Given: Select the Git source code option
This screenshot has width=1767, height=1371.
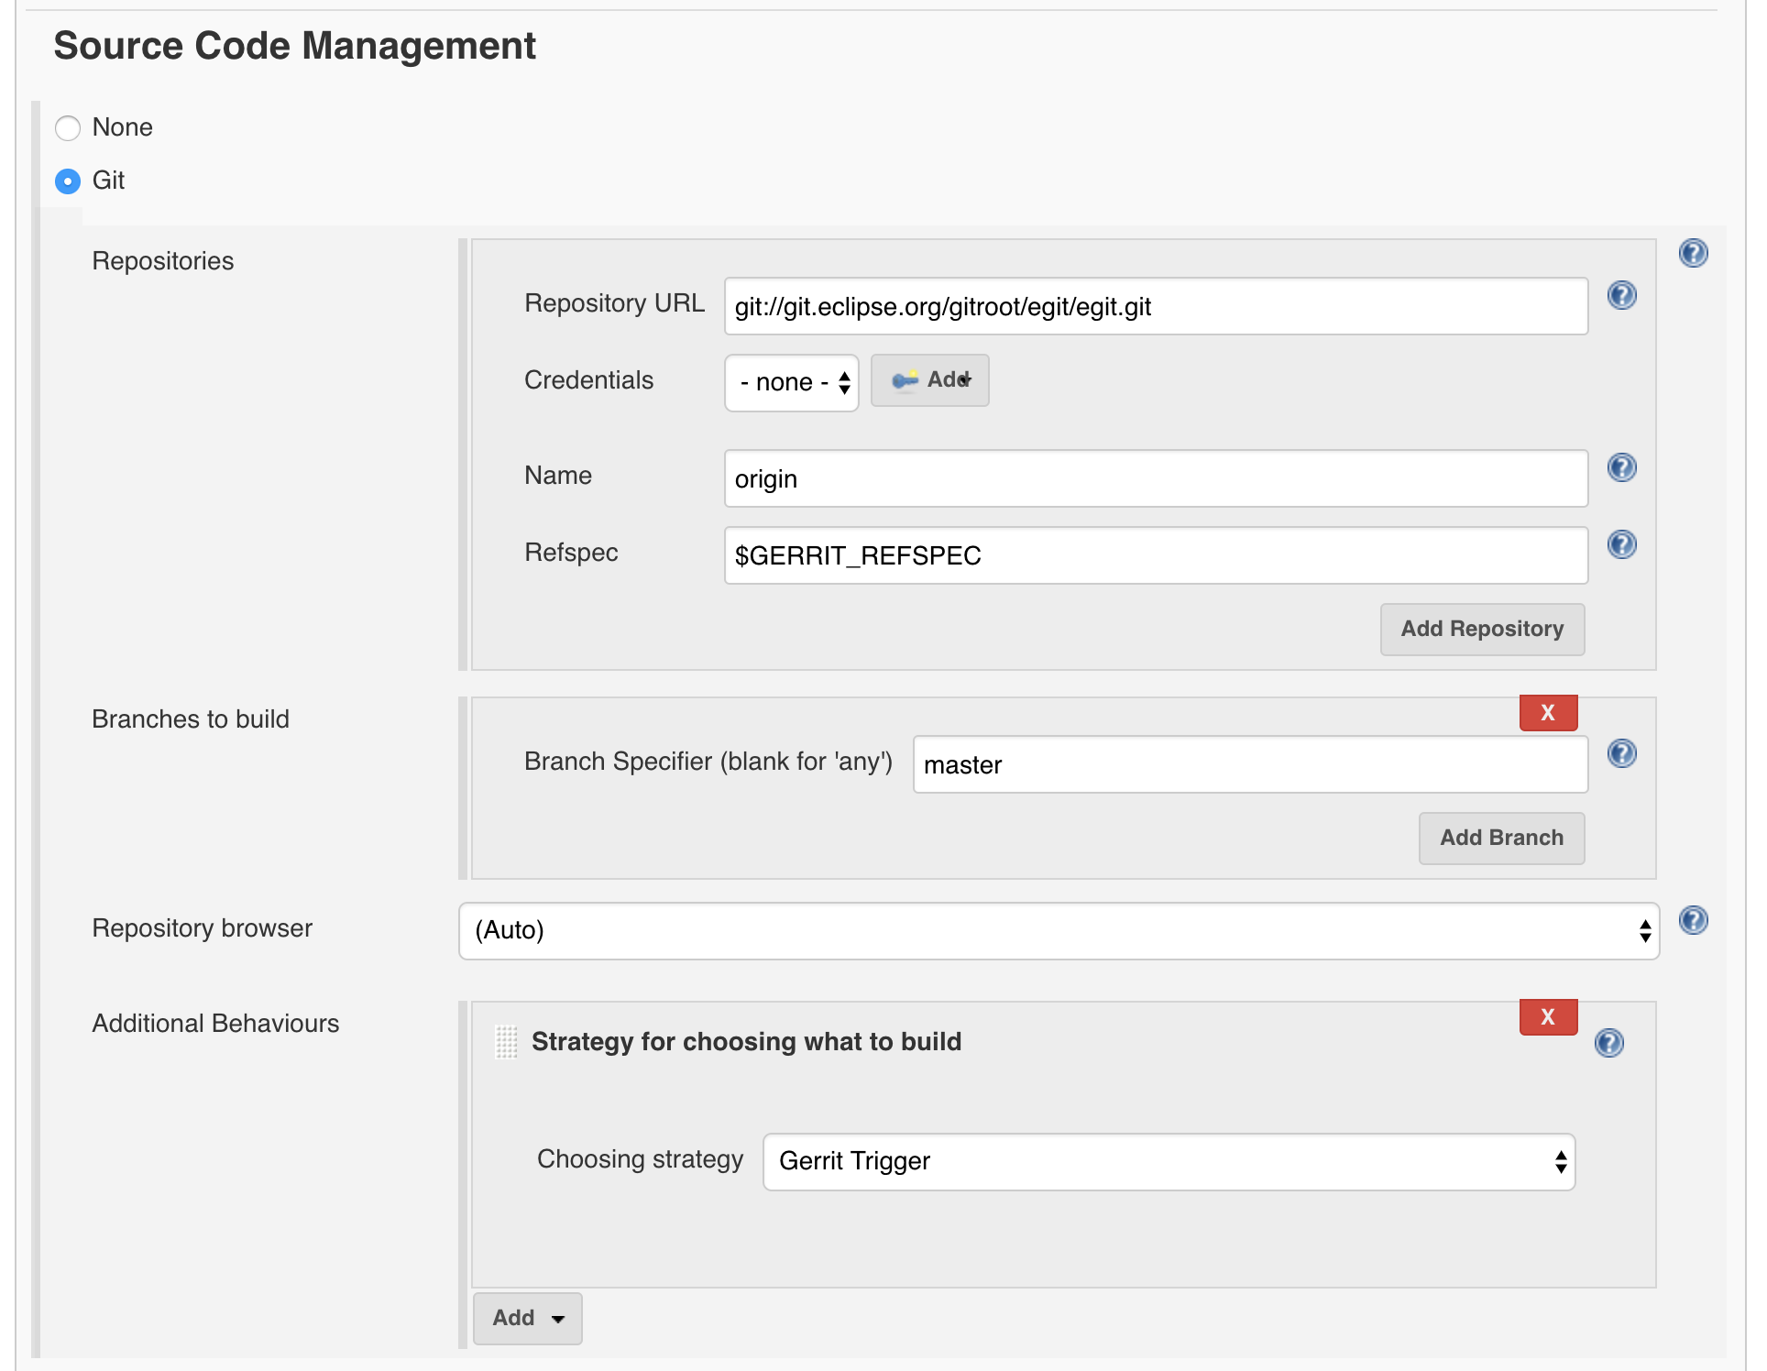Looking at the screenshot, I should coord(68,181).
